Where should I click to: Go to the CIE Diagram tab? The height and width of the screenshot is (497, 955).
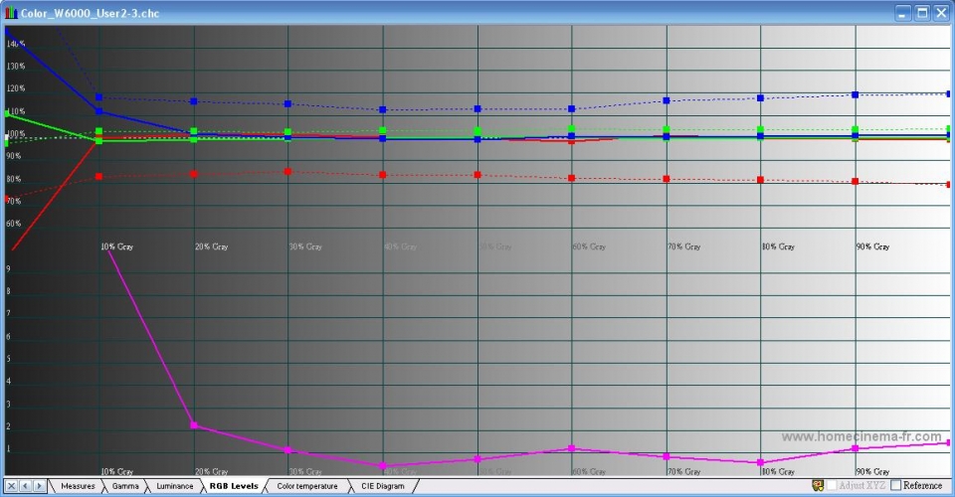coord(382,486)
